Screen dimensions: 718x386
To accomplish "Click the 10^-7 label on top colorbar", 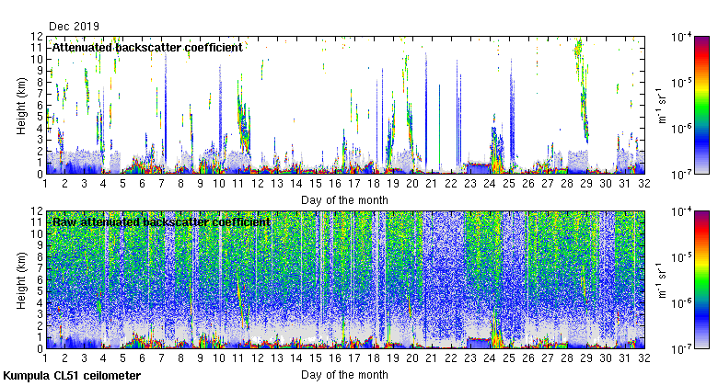I will pyautogui.click(x=681, y=175).
